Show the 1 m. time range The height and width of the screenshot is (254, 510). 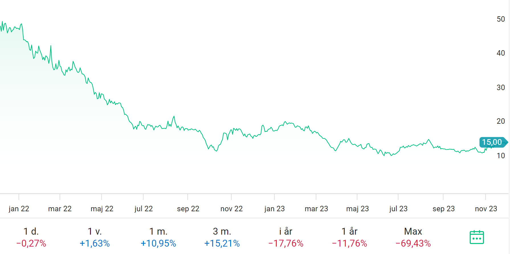click(158, 237)
